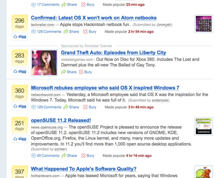Click the thumbs-up icon under 296 diggs

coord(15,37)
